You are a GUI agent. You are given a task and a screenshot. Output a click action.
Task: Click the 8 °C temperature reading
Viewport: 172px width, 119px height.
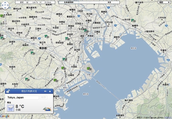click(x=20, y=106)
